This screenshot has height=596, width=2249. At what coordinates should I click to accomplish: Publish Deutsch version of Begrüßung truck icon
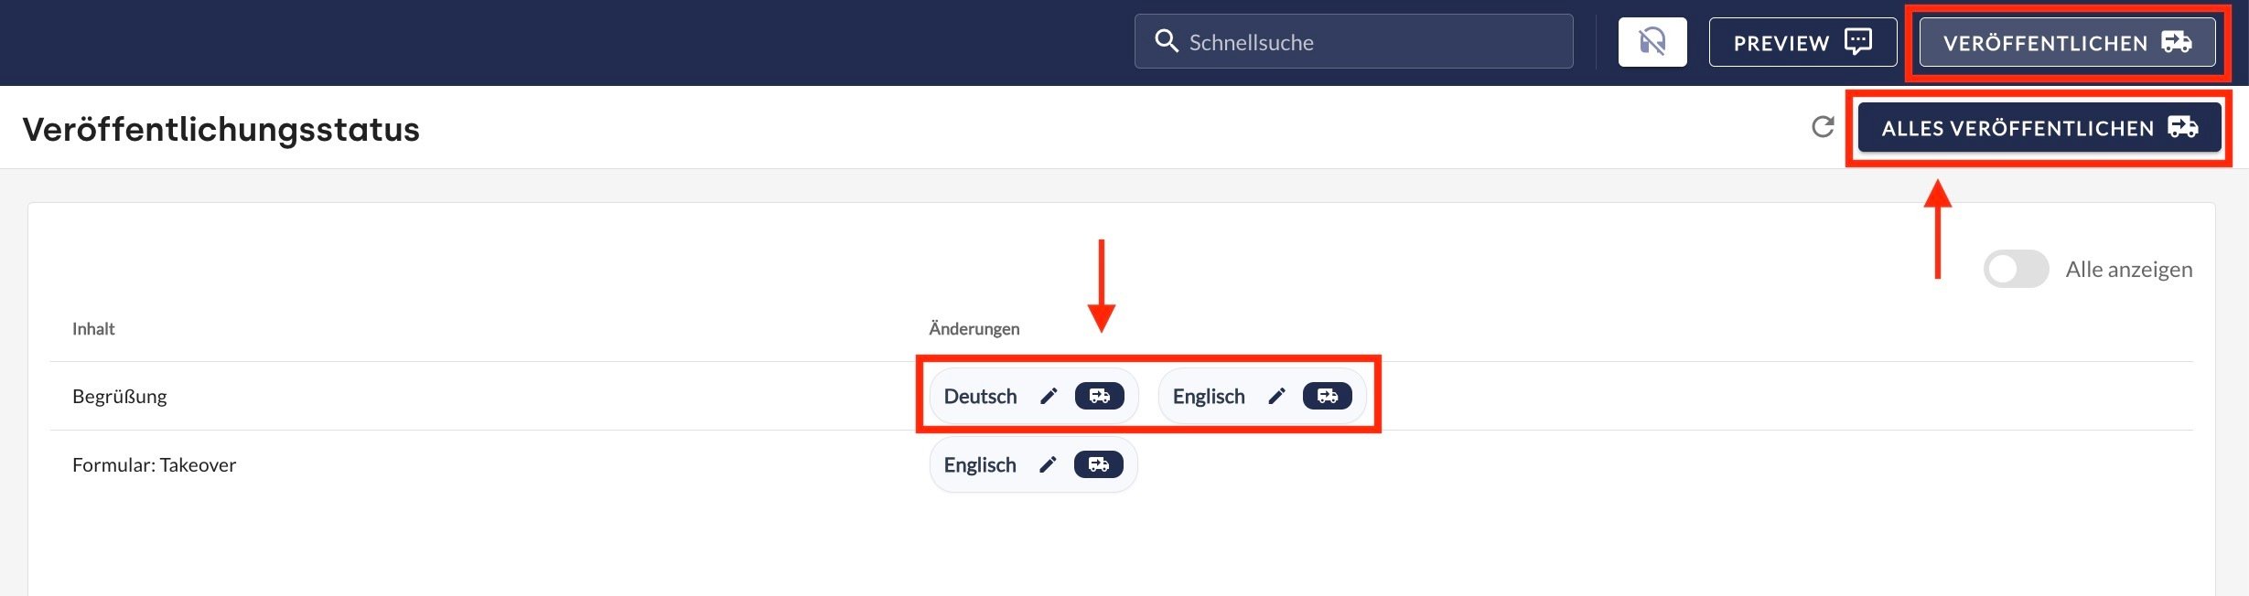pyautogui.click(x=1099, y=396)
